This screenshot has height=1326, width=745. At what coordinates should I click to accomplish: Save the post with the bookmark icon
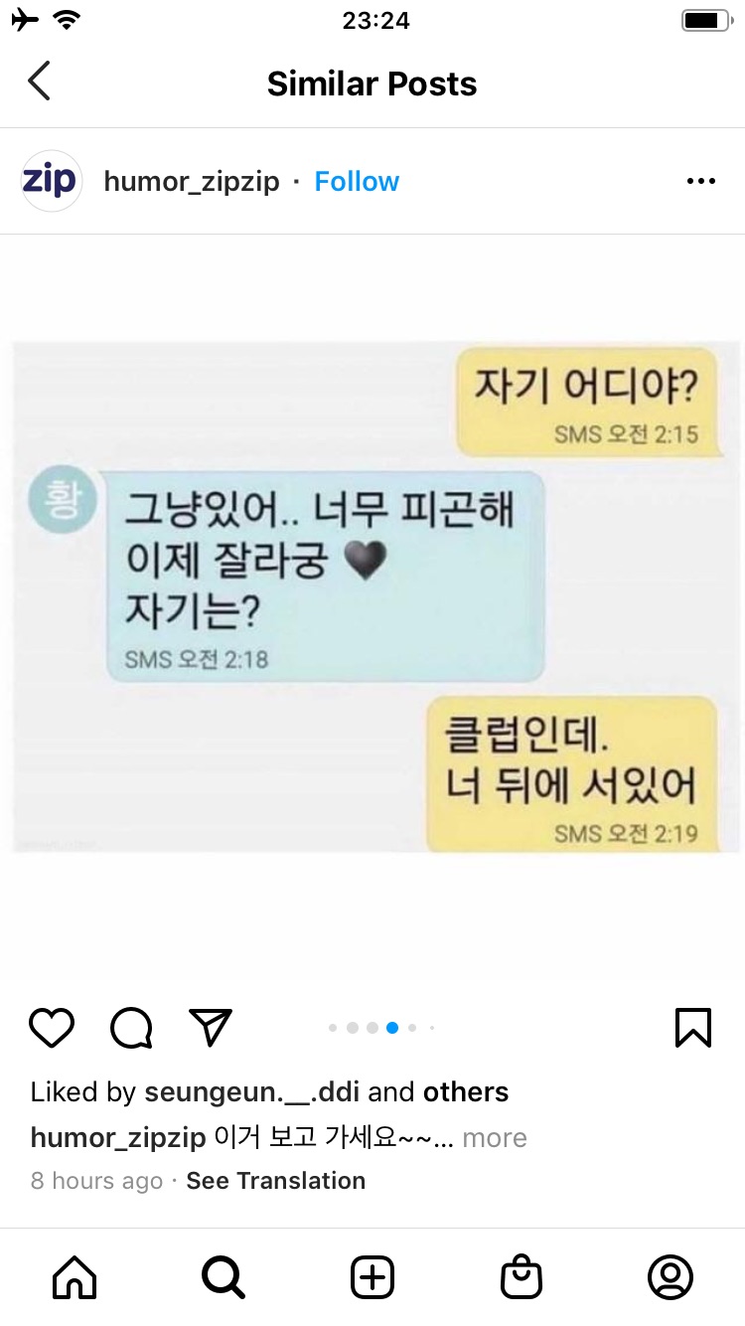[x=693, y=1028]
